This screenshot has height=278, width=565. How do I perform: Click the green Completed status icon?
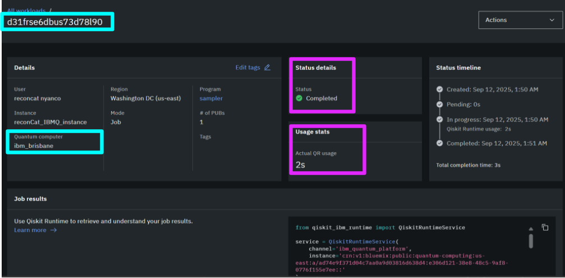coord(298,98)
